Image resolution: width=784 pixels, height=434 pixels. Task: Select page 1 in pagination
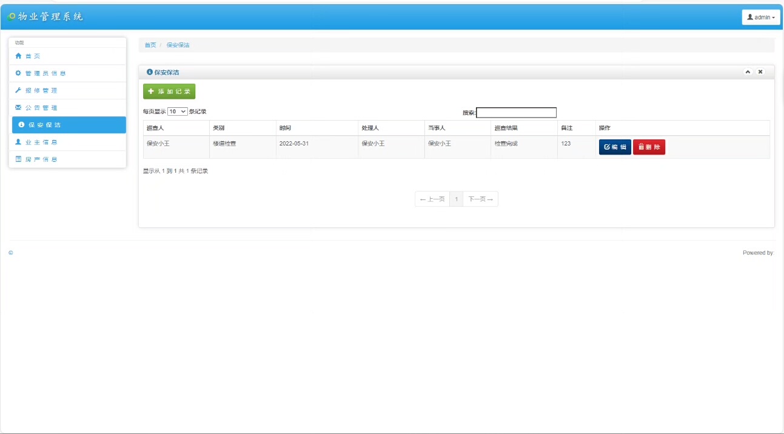click(457, 199)
